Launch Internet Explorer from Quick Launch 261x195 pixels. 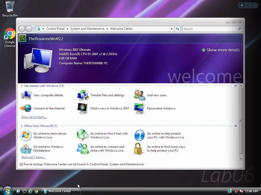click(30, 191)
